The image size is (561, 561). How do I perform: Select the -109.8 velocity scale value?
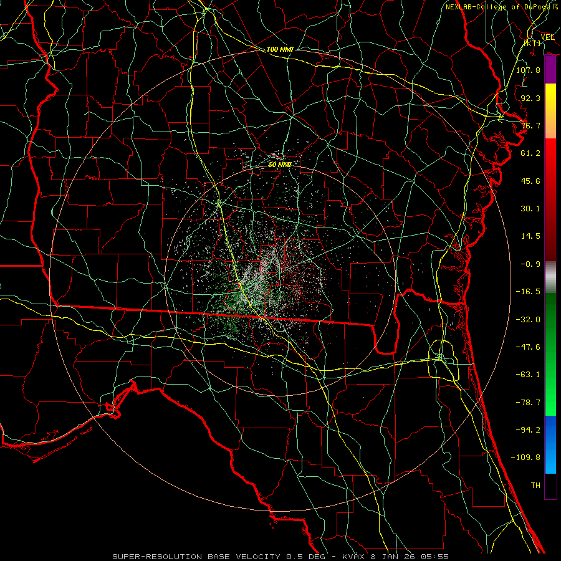tap(525, 458)
